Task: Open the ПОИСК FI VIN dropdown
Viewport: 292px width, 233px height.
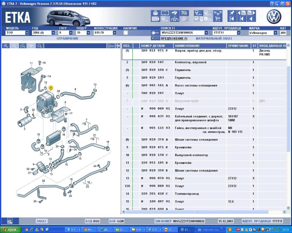Action: tap(206, 33)
